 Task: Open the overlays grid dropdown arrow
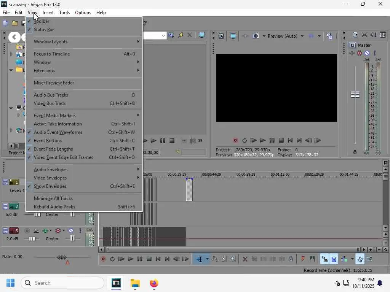[x=319, y=36]
